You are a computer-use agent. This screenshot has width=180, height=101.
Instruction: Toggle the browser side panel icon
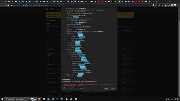[172, 5]
